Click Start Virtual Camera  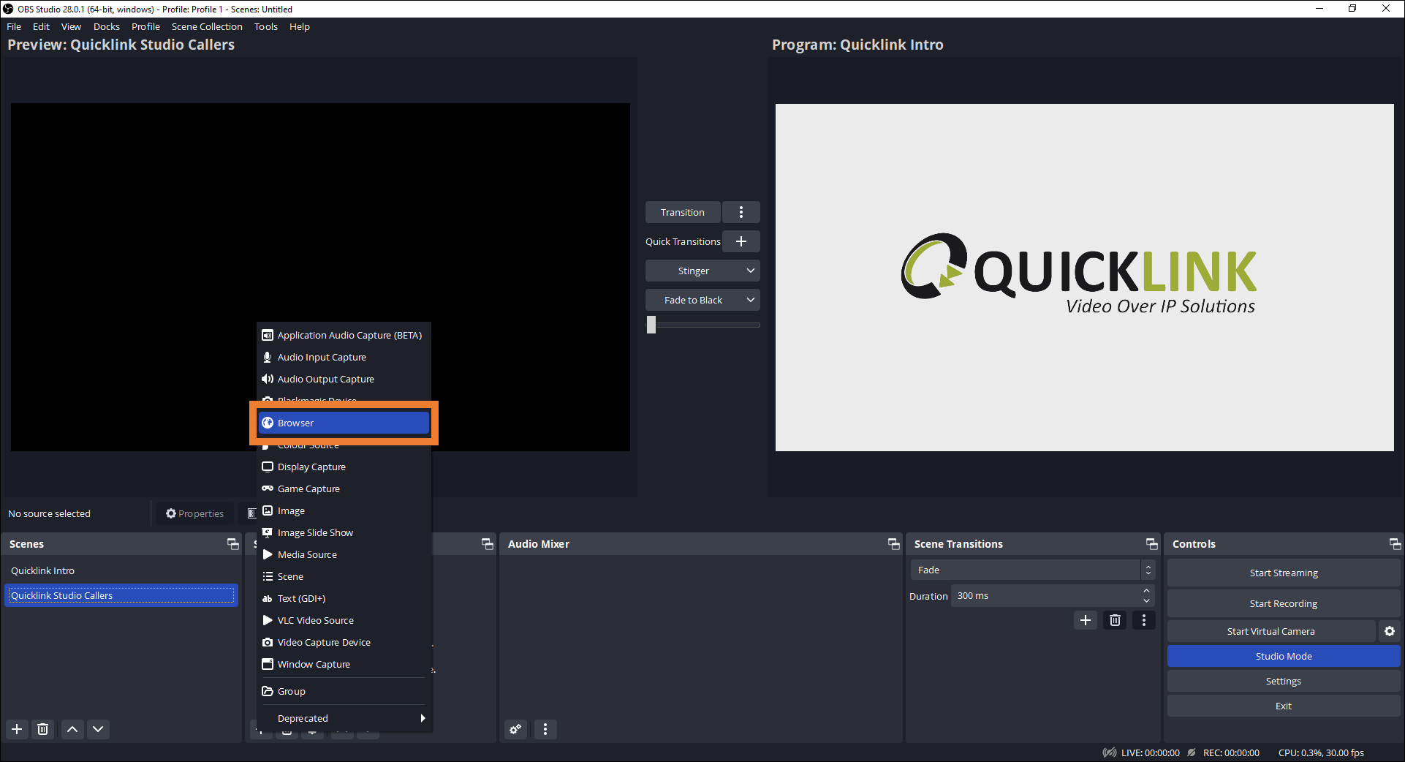coord(1271,631)
